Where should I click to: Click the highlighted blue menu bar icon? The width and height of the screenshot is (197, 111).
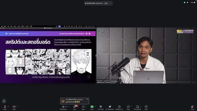pos(60,26)
